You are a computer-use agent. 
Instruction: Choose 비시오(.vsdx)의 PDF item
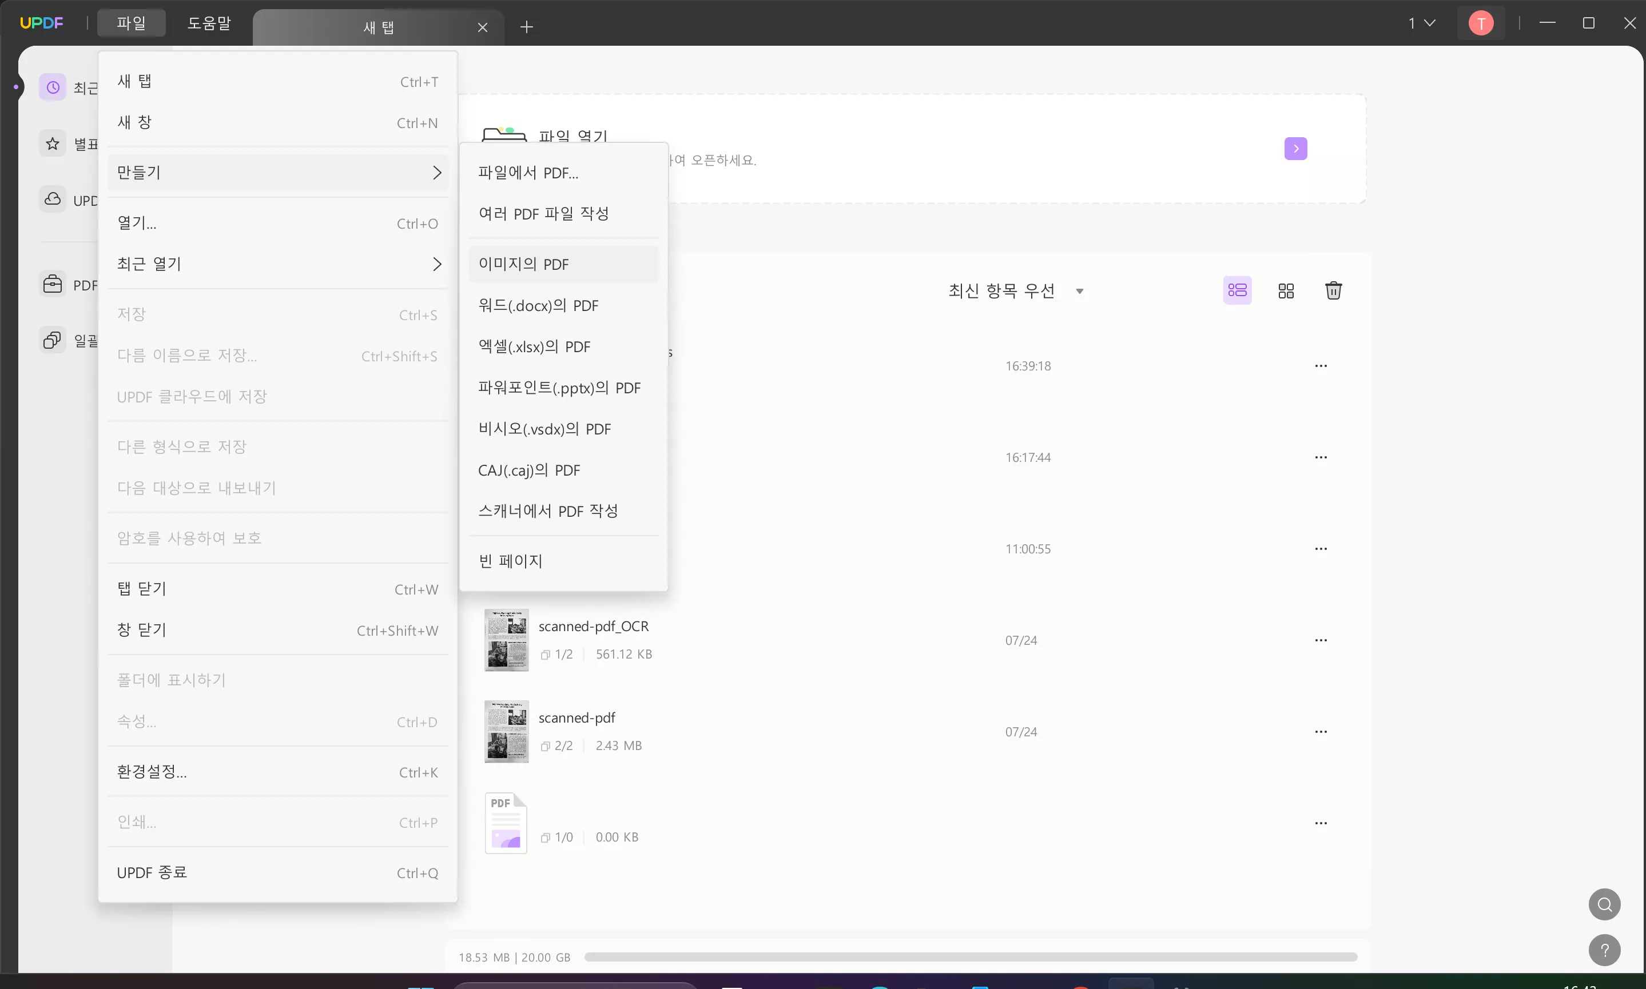click(563, 429)
